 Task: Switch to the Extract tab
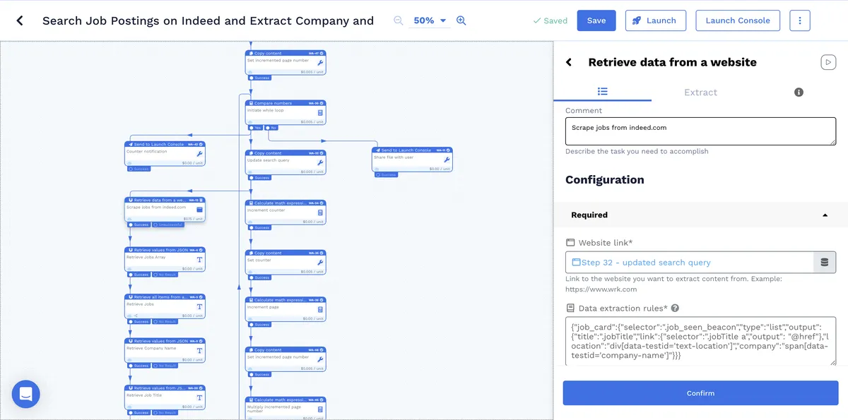700,92
